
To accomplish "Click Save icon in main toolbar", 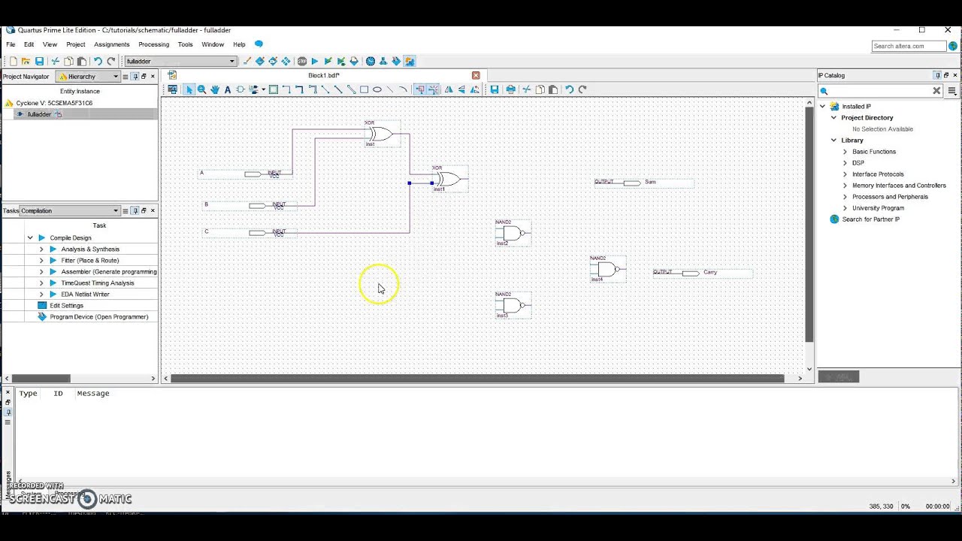I will tap(39, 61).
